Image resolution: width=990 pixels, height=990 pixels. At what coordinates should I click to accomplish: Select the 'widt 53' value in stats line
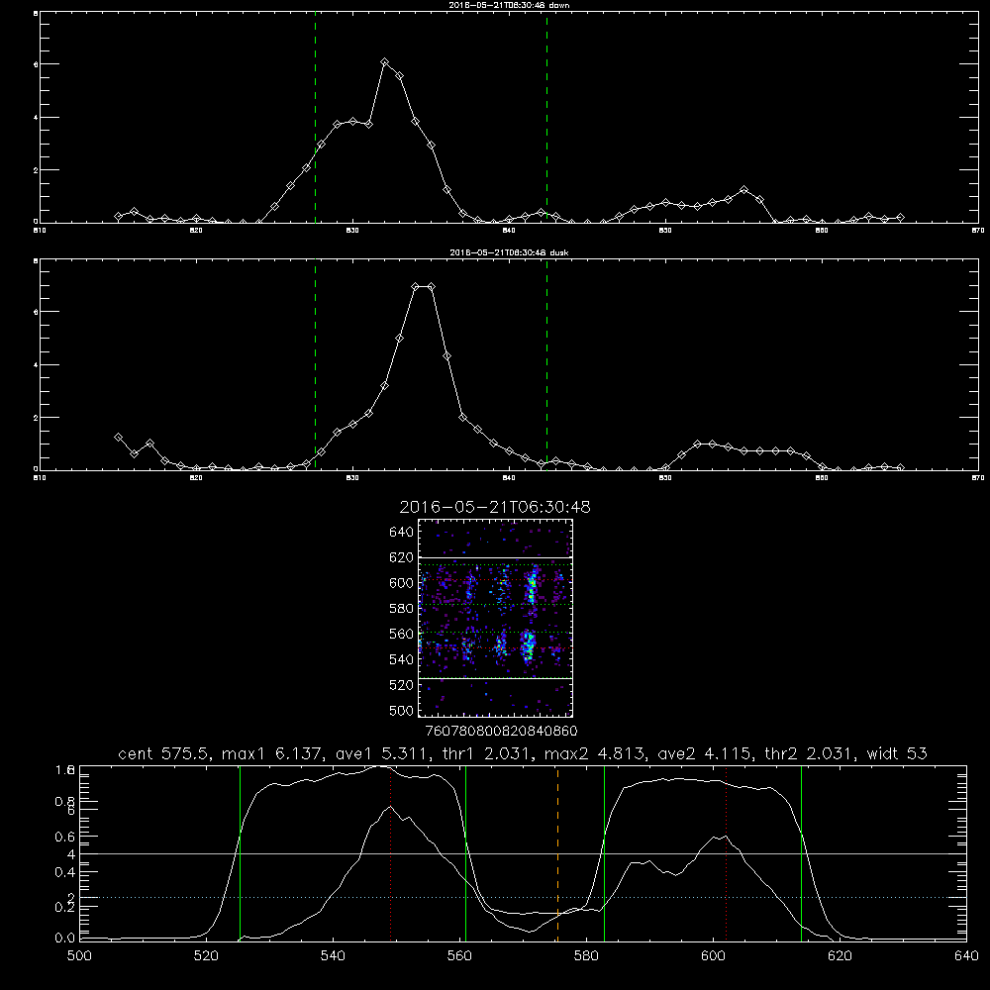click(897, 753)
